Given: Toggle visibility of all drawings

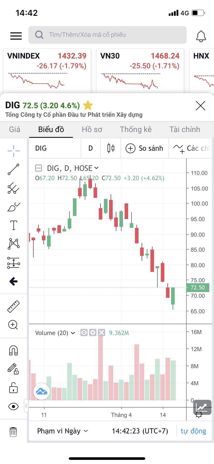Looking at the screenshot, I should 13,406.
